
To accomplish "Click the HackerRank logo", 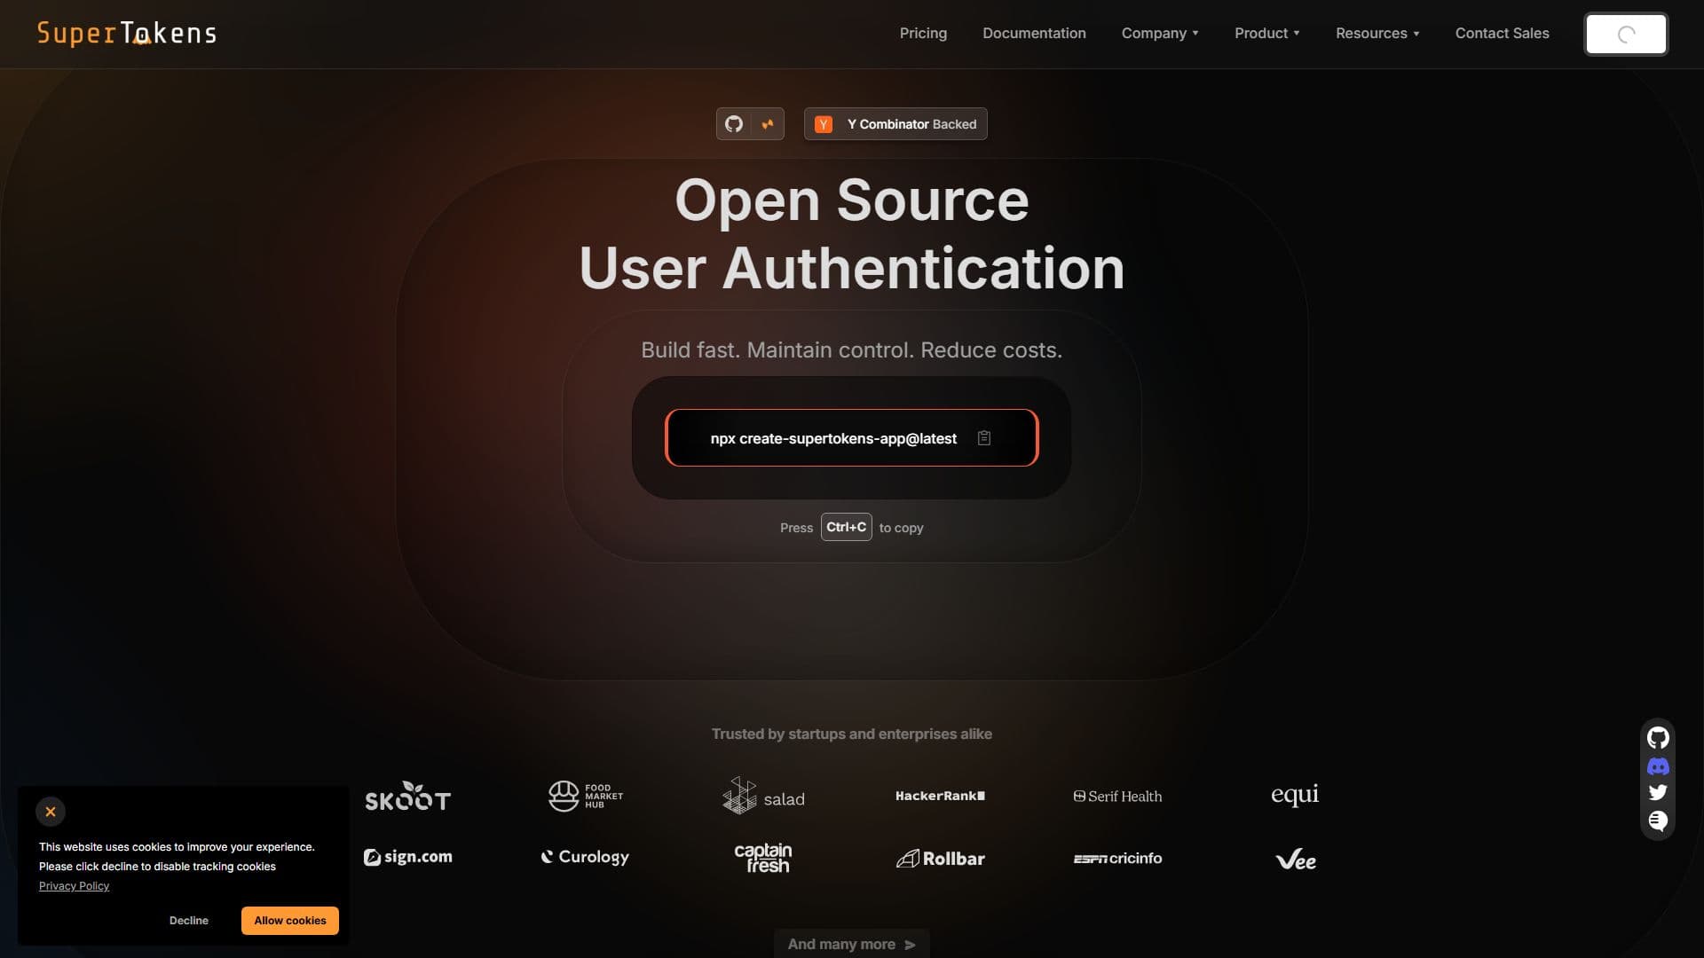I will 941,797.
